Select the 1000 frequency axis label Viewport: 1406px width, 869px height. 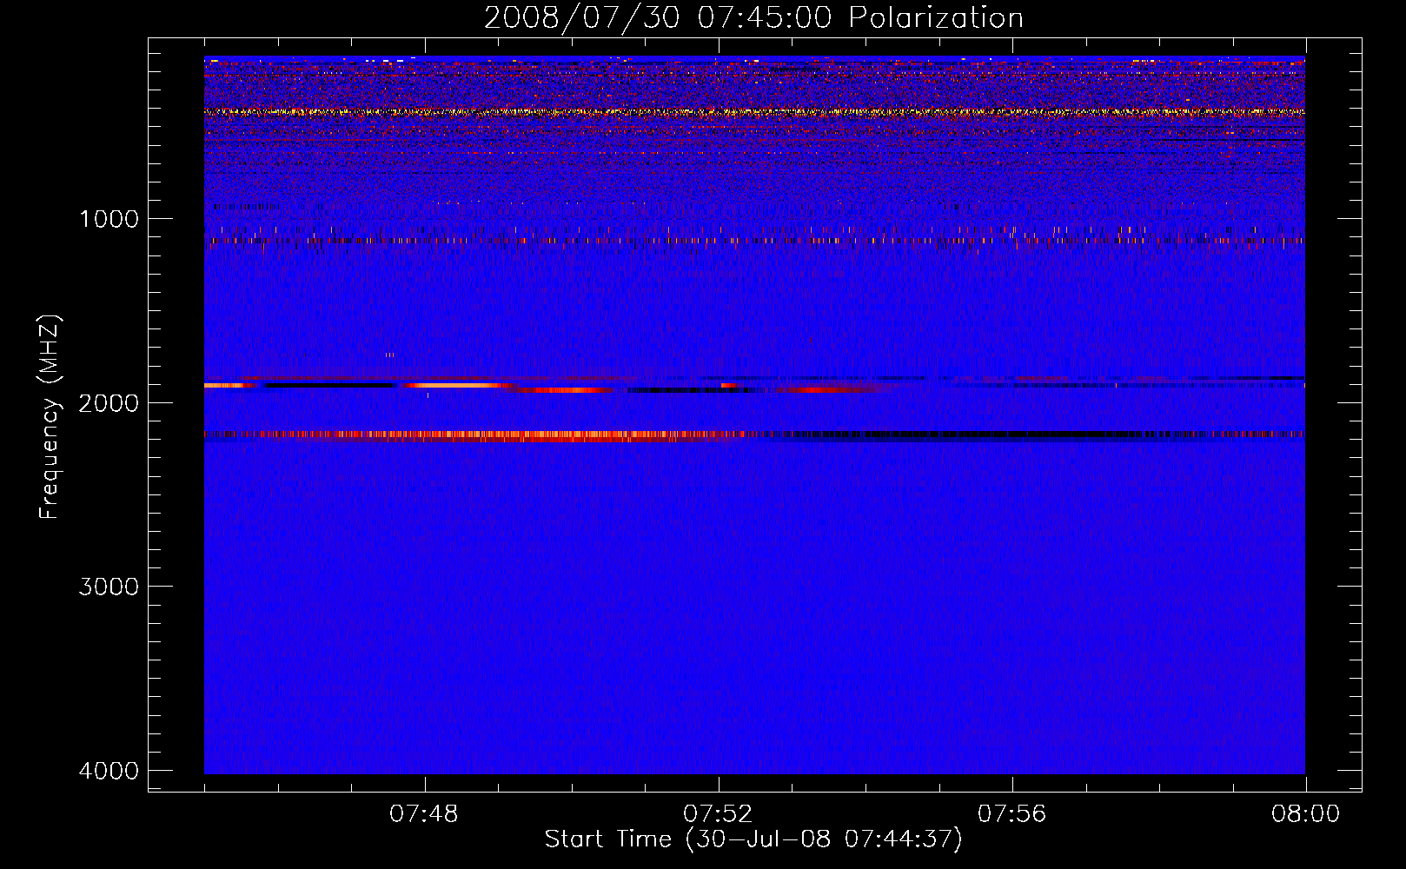coord(109,218)
